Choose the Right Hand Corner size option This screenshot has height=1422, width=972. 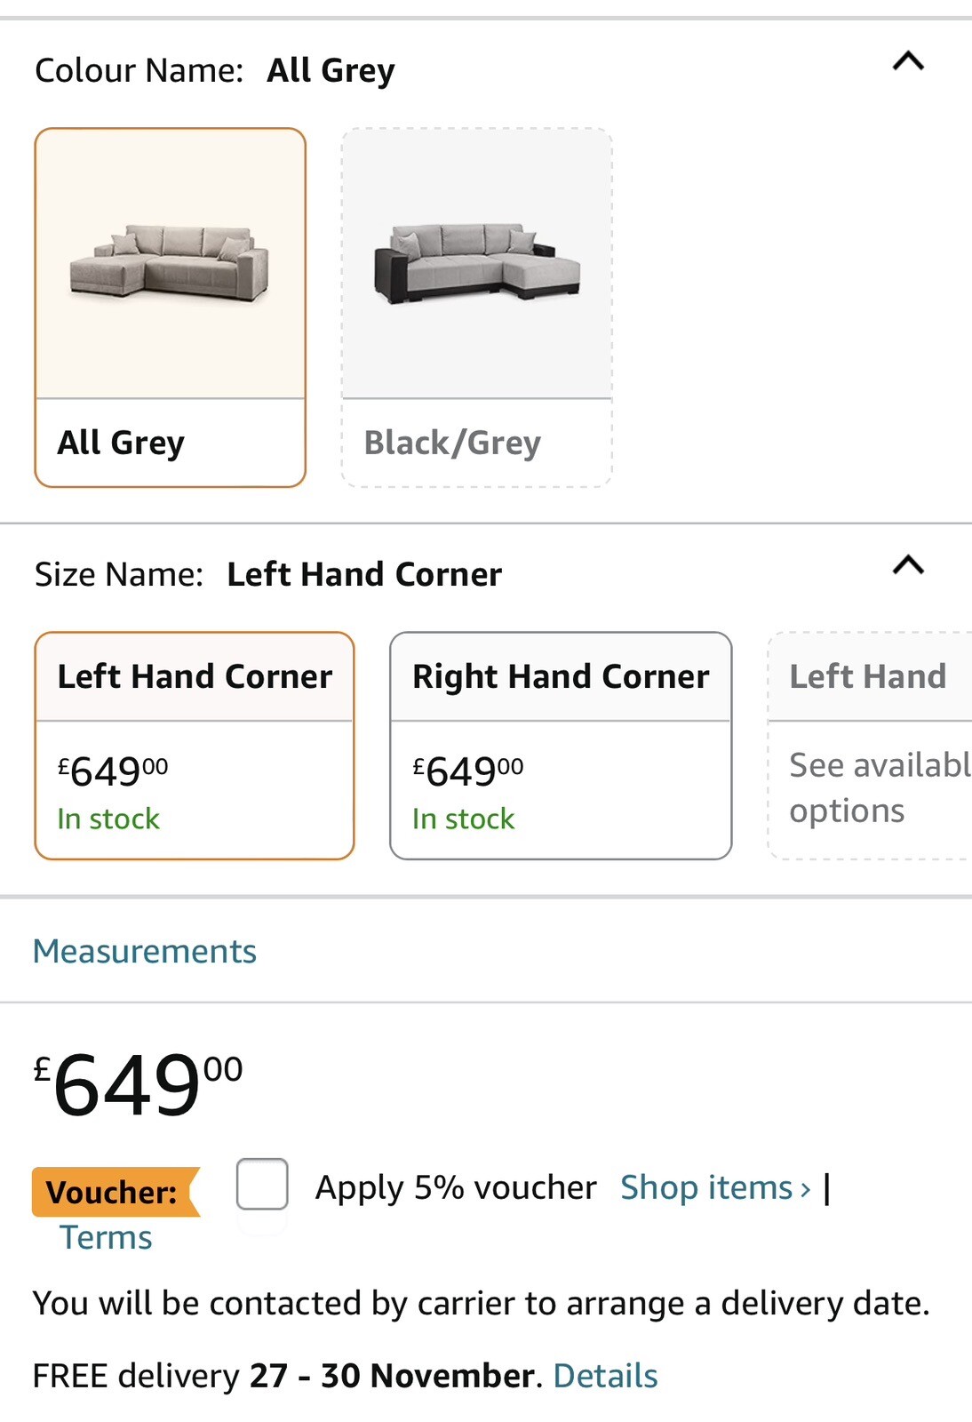coord(561,745)
